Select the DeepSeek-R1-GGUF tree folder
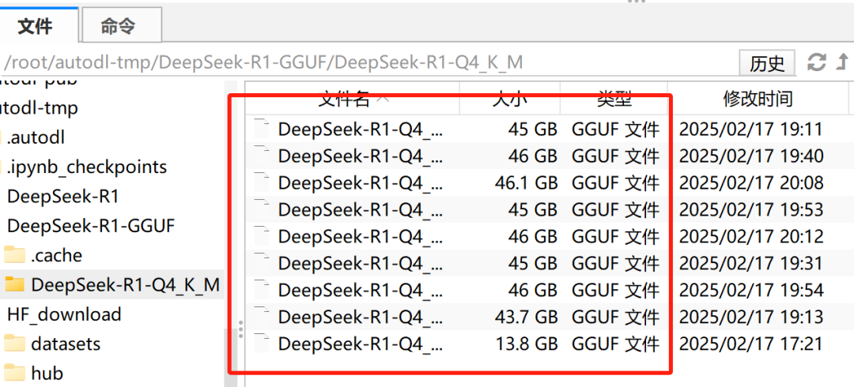Viewport: 854px width, 387px height. pyautogui.click(x=91, y=225)
